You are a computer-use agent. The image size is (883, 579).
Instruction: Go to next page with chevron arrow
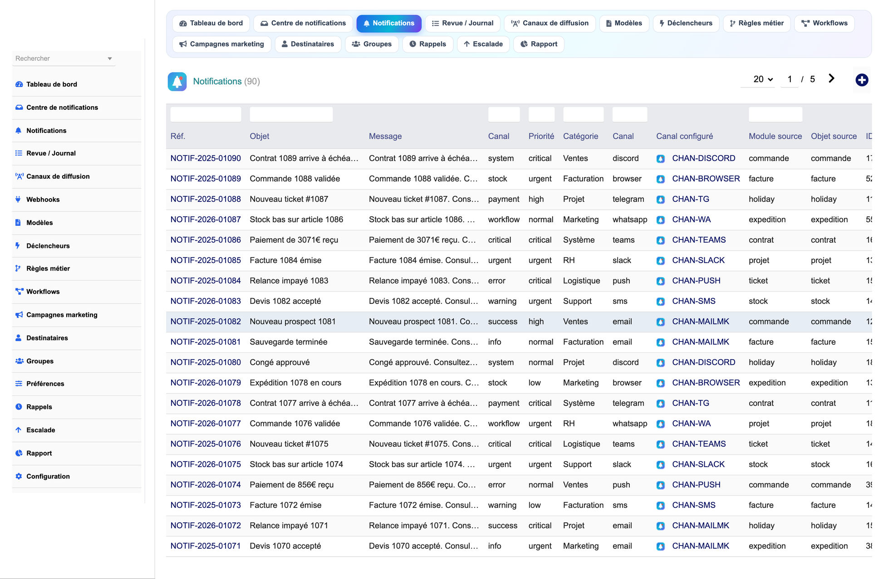pyautogui.click(x=831, y=78)
